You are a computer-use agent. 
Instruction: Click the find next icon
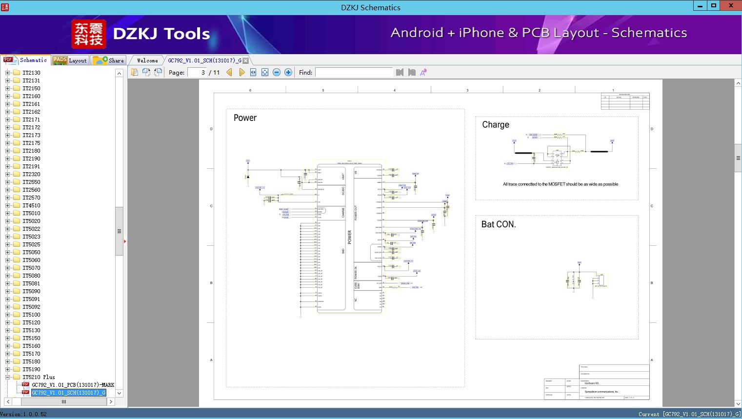coord(412,72)
